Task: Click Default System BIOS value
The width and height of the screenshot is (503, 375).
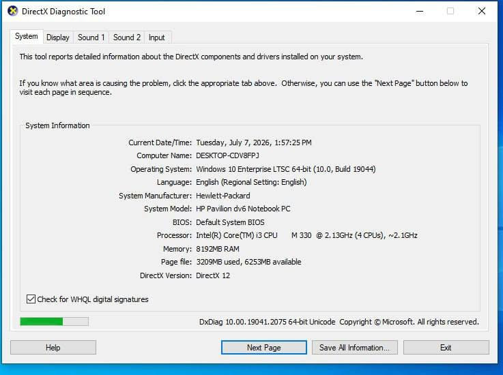Action: (230, 222)
